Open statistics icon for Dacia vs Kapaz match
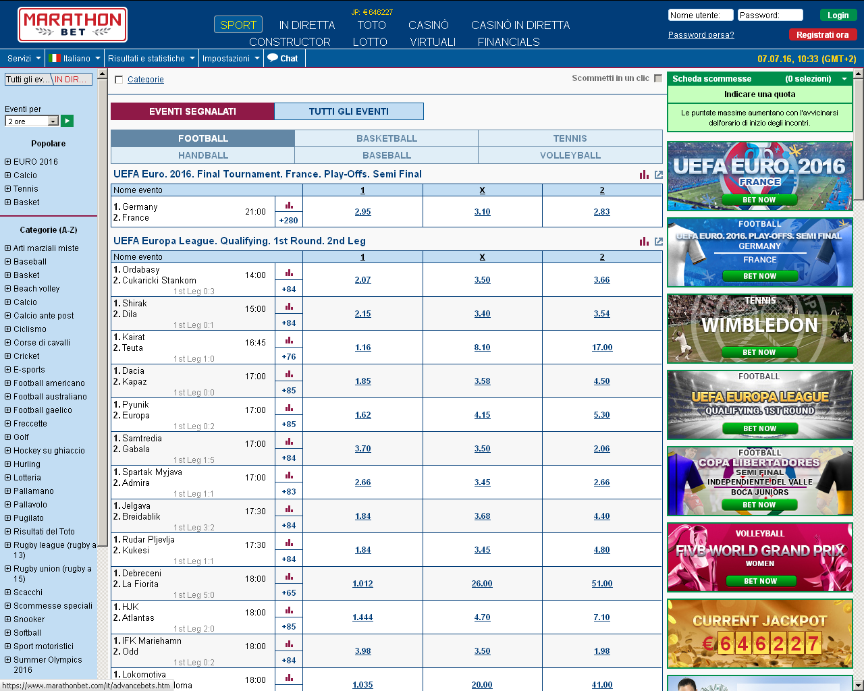The image size is (864, 691). (289, 374)
